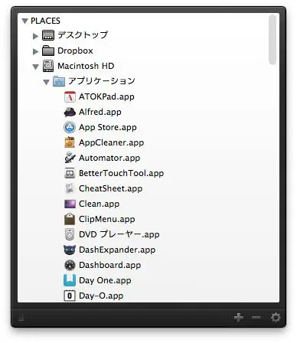The image size is (297, 343).
Task: Click the デスクトップ desktop icon
Action: point(48,35)
